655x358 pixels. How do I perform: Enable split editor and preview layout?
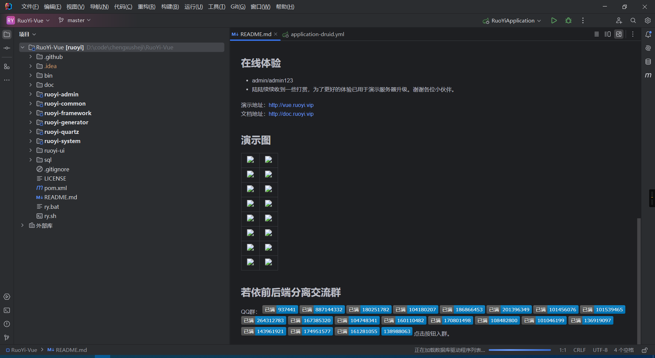tap(607, 34)
